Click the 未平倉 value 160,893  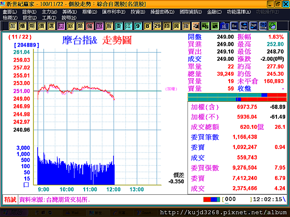274,81
